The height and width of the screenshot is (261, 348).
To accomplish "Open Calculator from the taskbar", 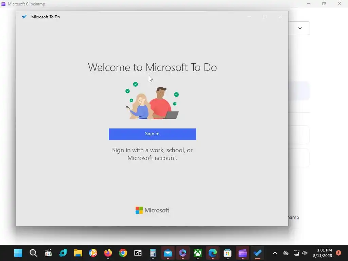I will tap(153, 253).
